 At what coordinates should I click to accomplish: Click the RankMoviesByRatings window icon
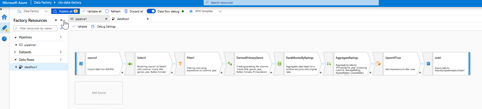coord(280,64)
